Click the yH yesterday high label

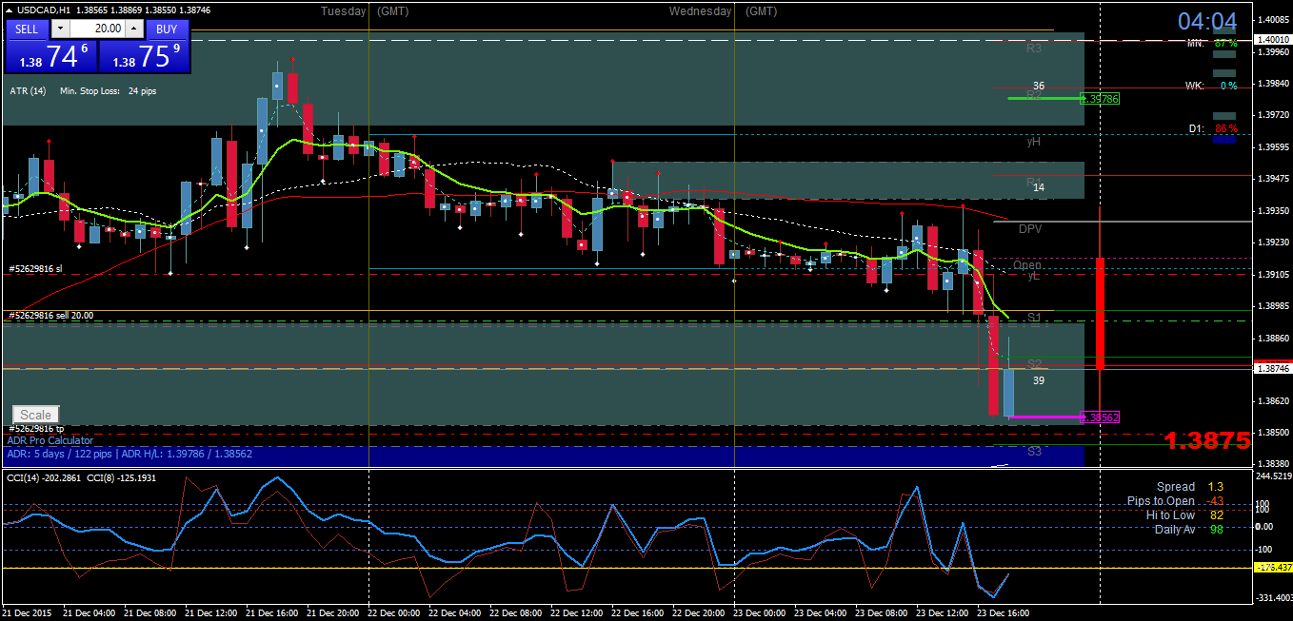coord(1033,142)
